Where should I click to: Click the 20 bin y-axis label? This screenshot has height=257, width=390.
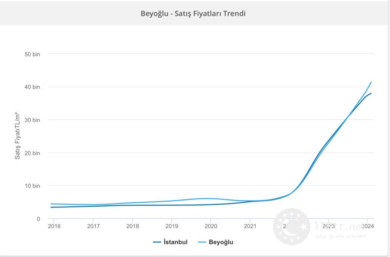32,153
